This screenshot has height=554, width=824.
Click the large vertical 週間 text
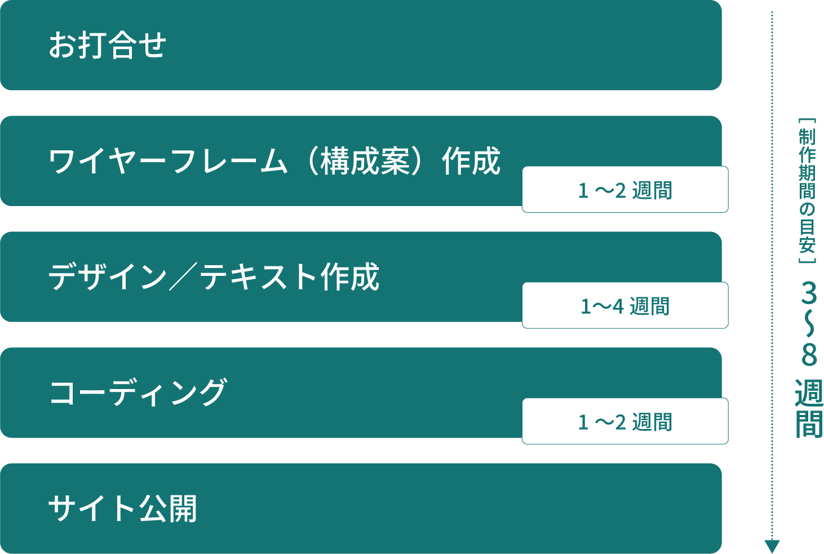[809, 409]
